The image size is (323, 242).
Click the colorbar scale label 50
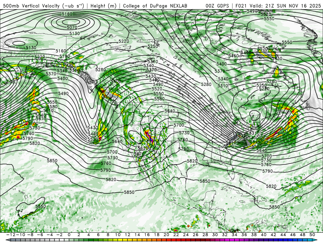click(312, 235)
